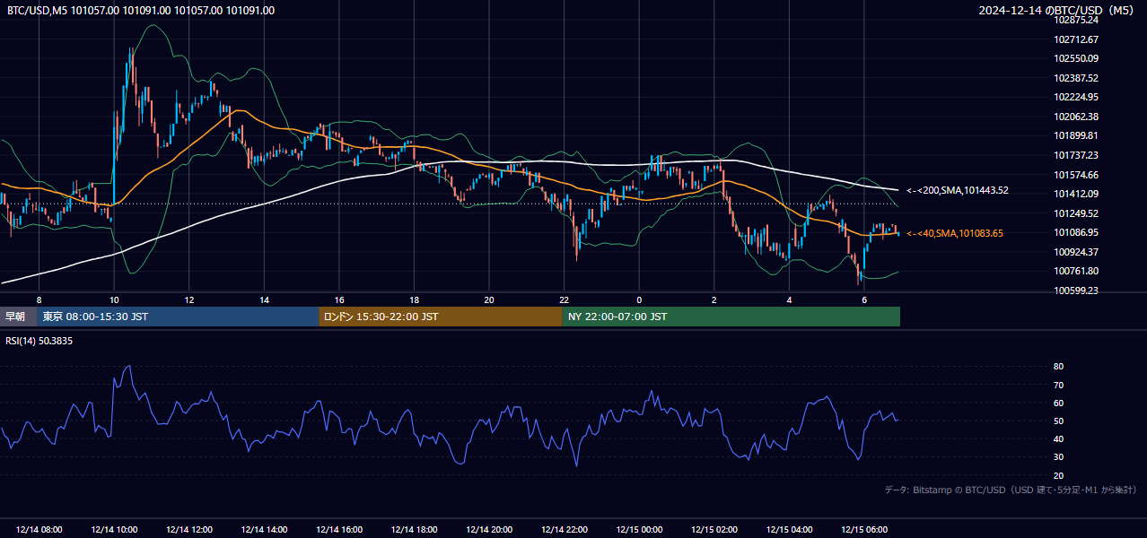Click hour label 14 under price chart

coord(264,299)
